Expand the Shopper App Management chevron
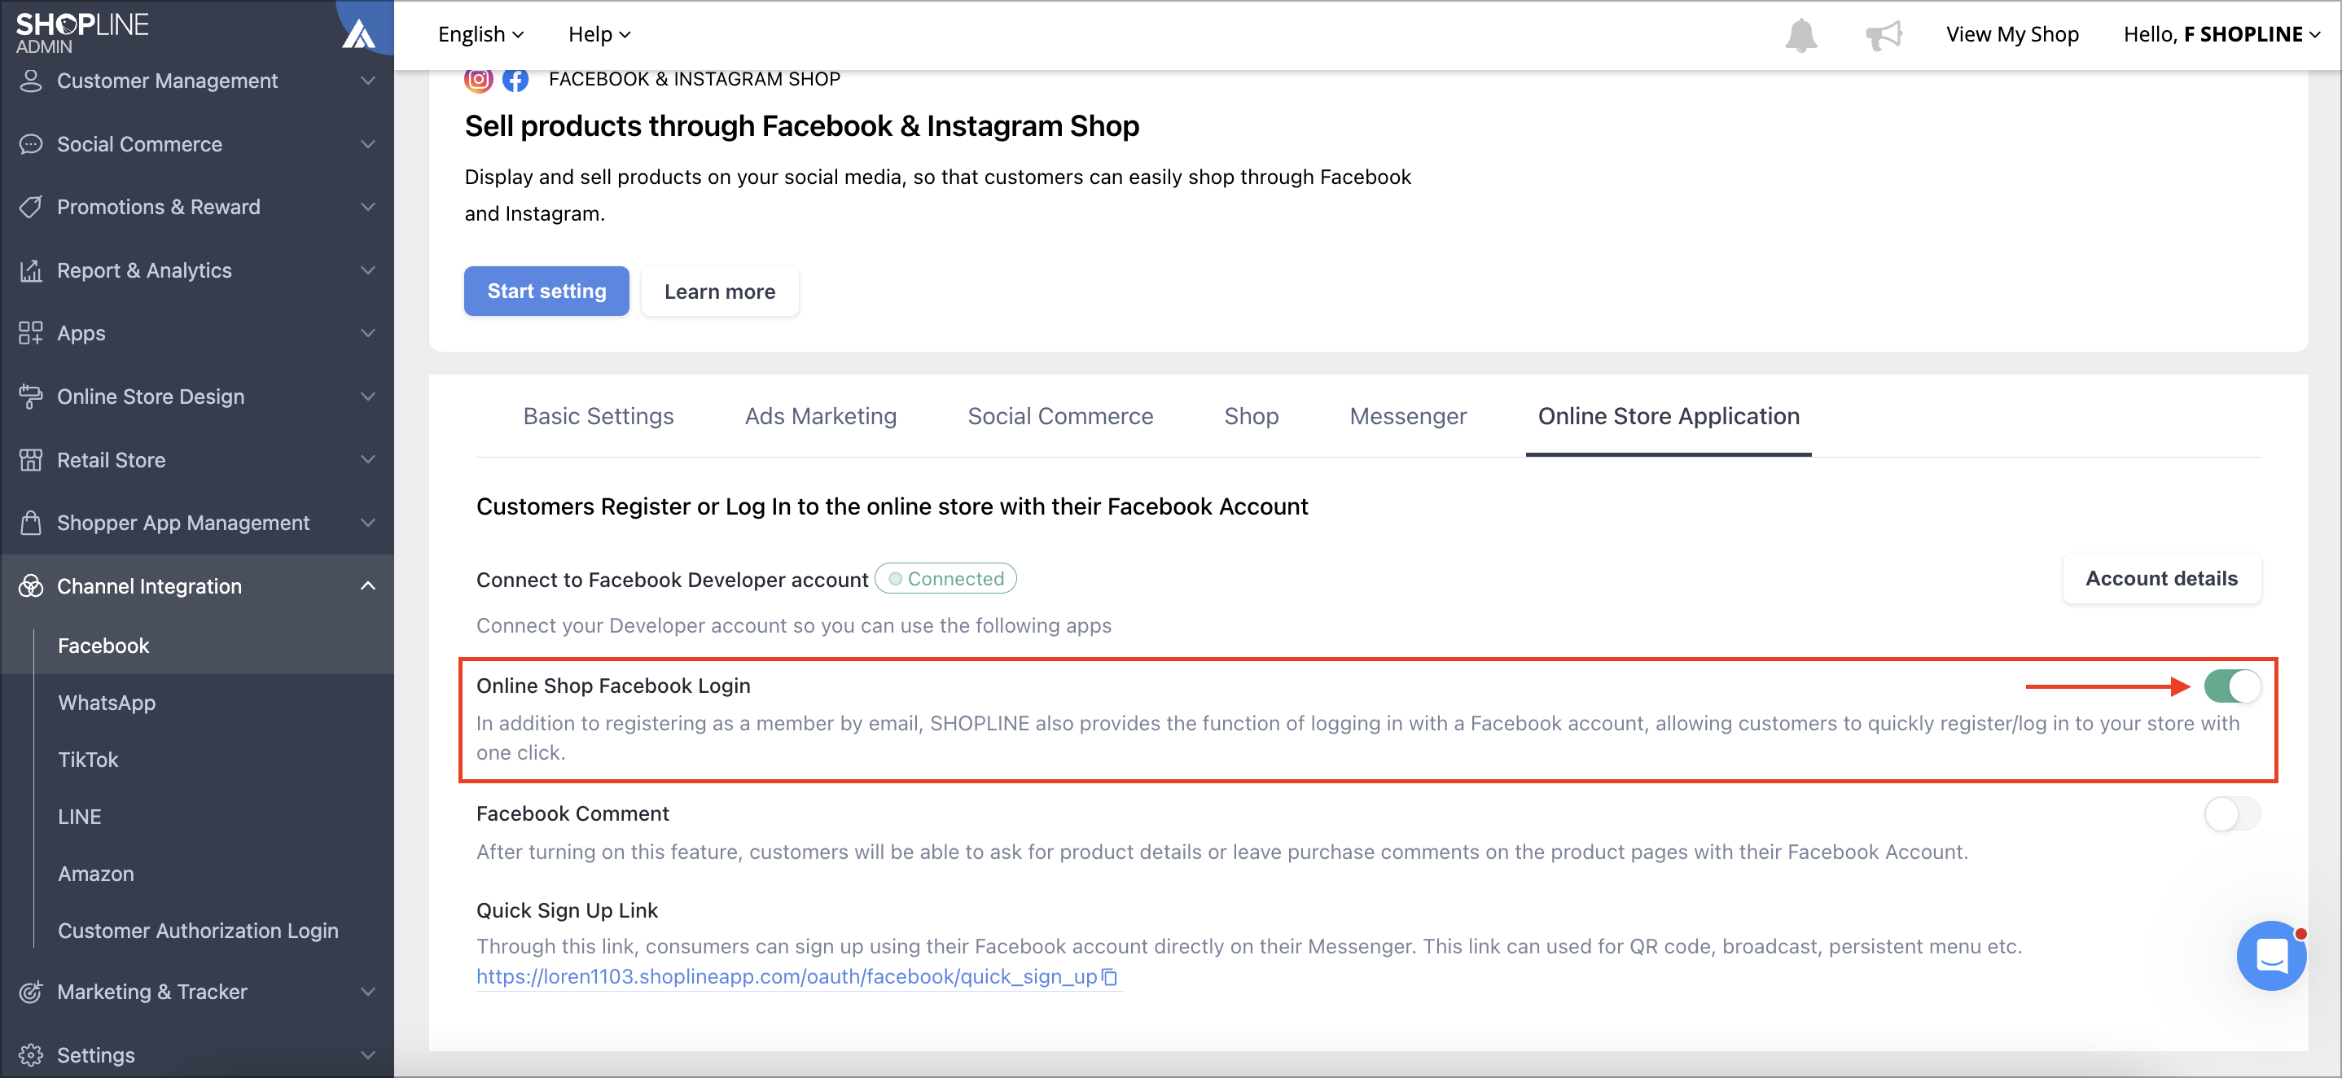 click(367, 523)
